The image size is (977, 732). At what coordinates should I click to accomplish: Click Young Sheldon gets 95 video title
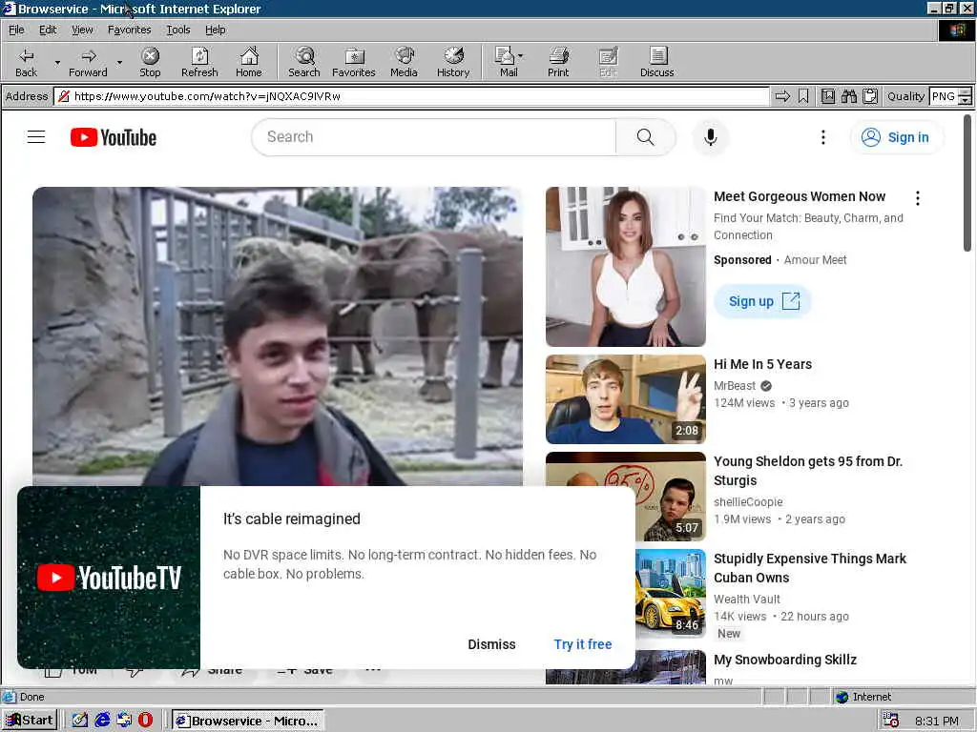(807, 471)
